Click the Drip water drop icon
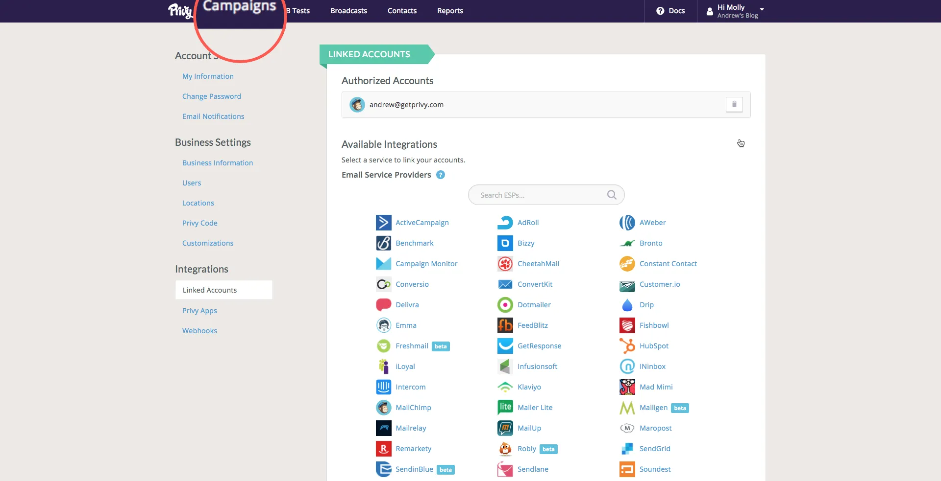The width and height of the screenshot is (941, 481). [627, 305]
